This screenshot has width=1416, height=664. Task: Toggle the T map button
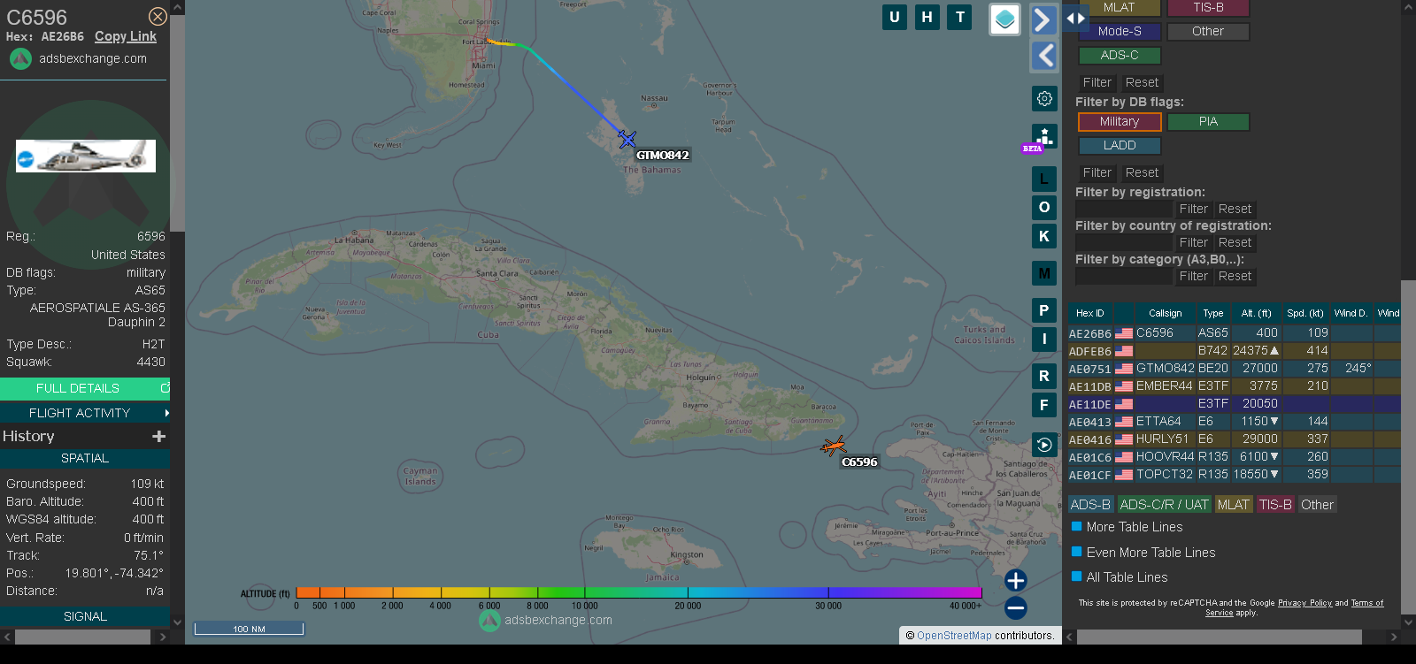[x=959, y=17]
